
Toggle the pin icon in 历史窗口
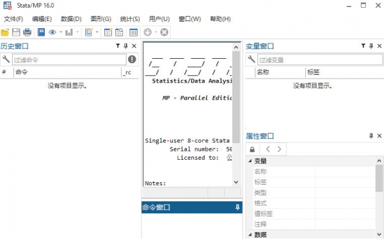(125, 46)
